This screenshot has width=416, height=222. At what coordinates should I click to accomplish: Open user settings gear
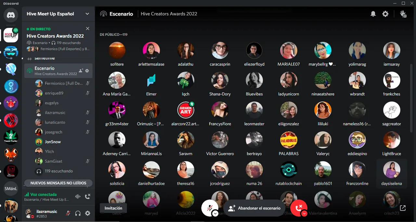click(87, 213)
